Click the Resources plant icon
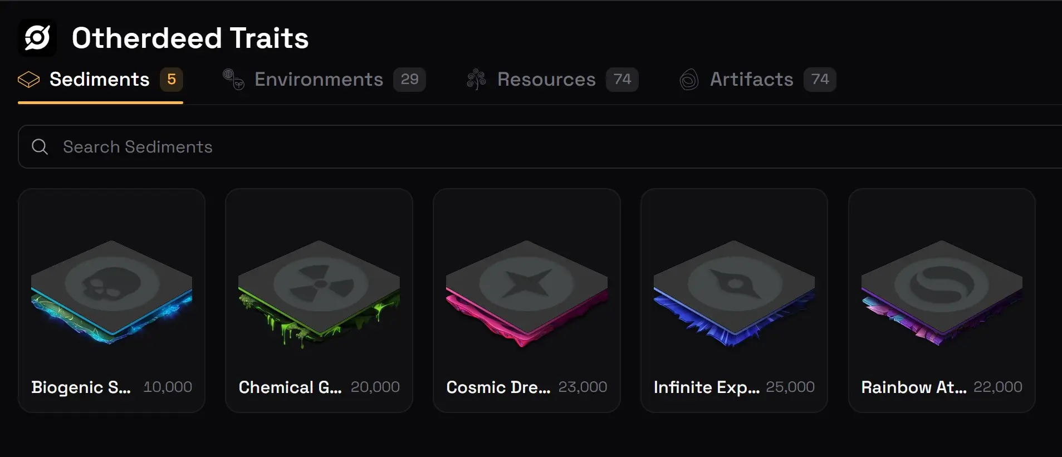This screenshot has height=457, width=1062. (476, 80)
